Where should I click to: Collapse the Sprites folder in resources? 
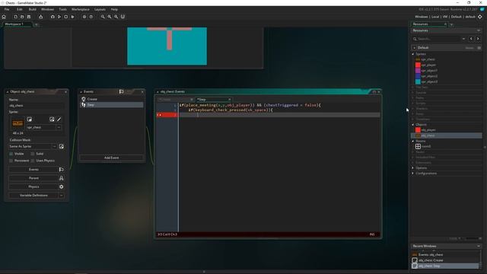[413, 54]
